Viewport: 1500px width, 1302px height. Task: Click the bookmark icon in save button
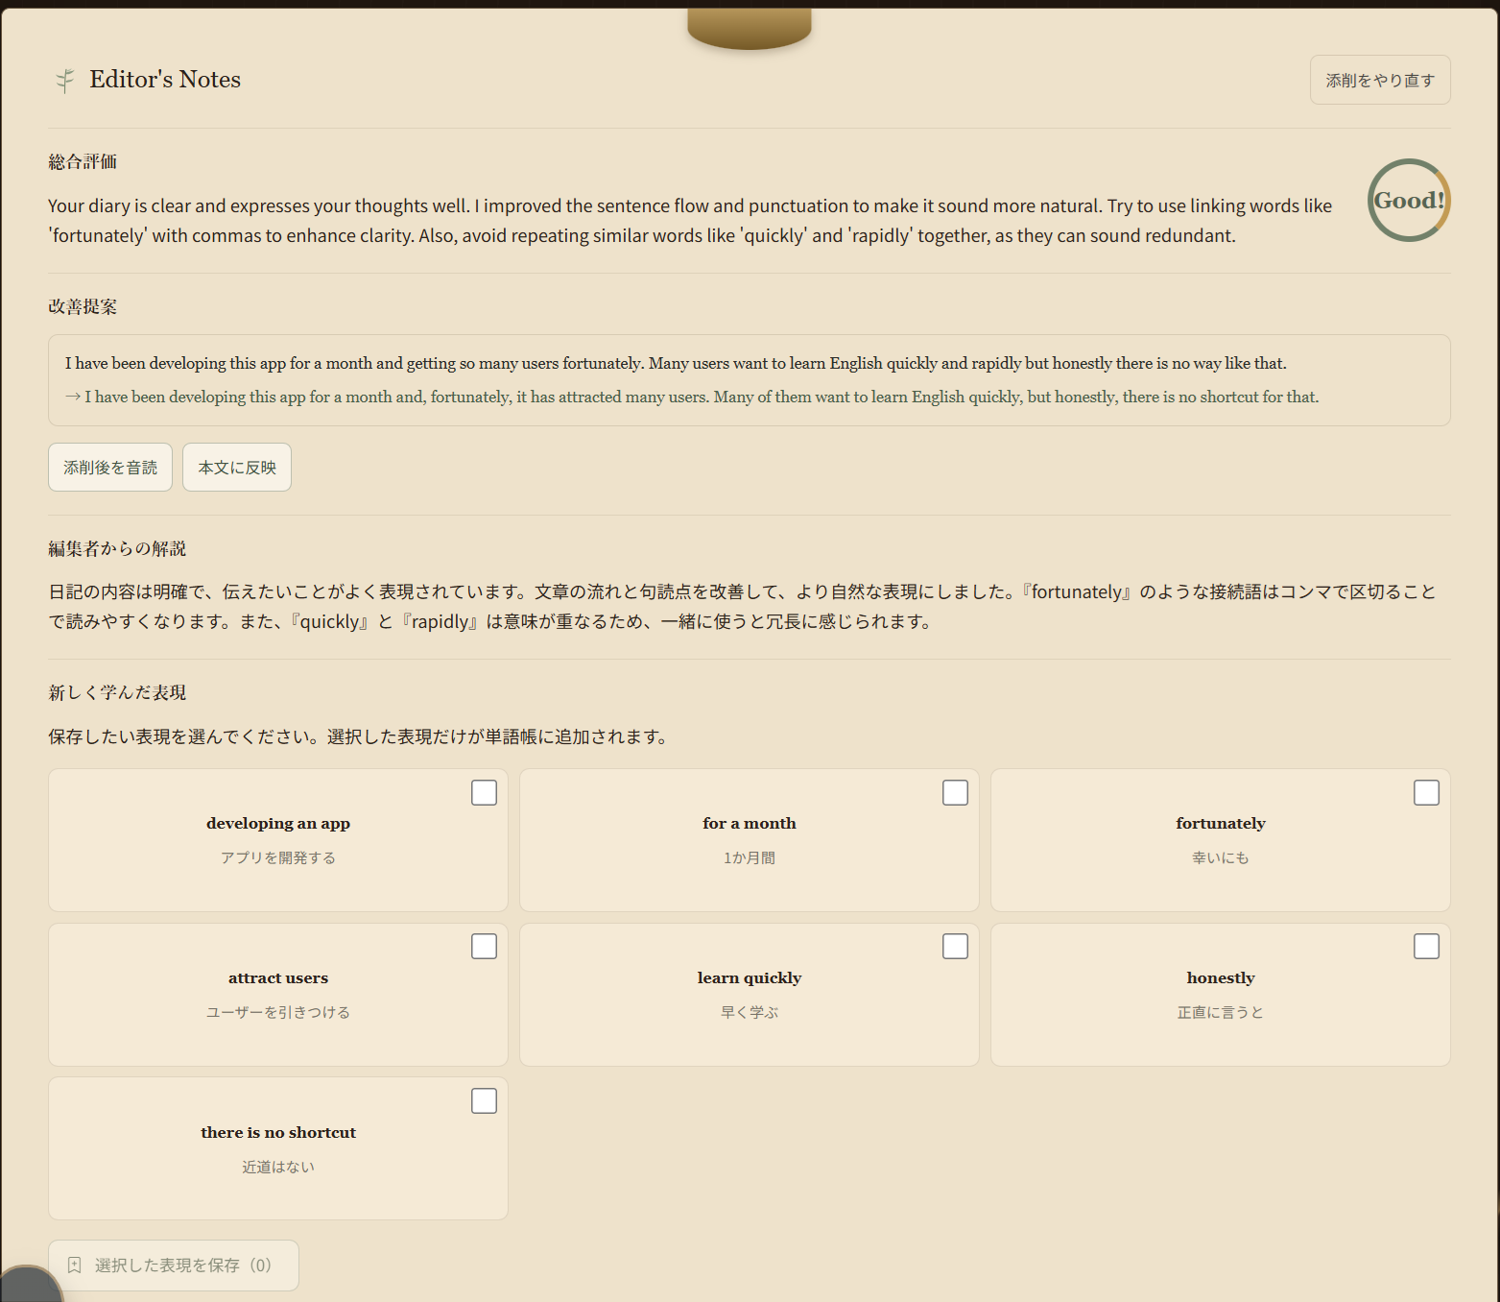pyautogui.click(x=74, y=1266)
